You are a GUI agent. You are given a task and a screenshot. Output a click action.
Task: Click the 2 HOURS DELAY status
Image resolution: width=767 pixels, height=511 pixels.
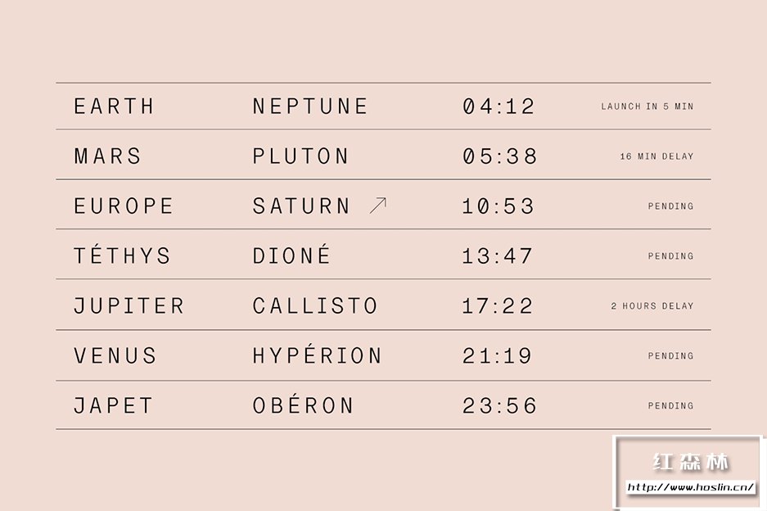(x=652, y=306)
